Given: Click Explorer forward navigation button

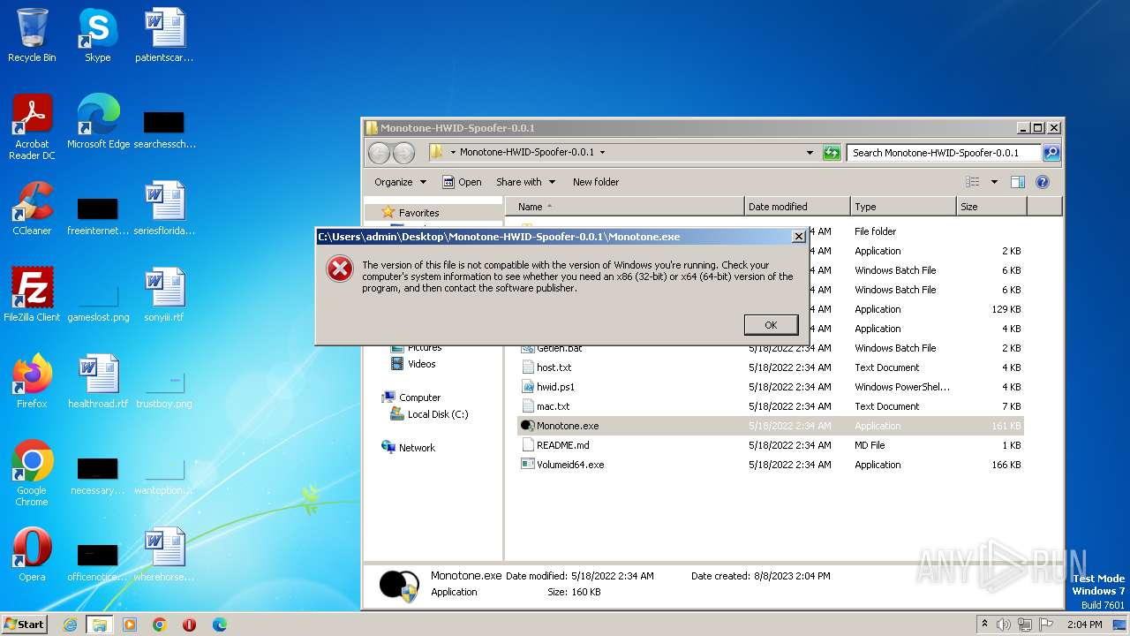Looking at the screenshot, I should coord(403,153).
